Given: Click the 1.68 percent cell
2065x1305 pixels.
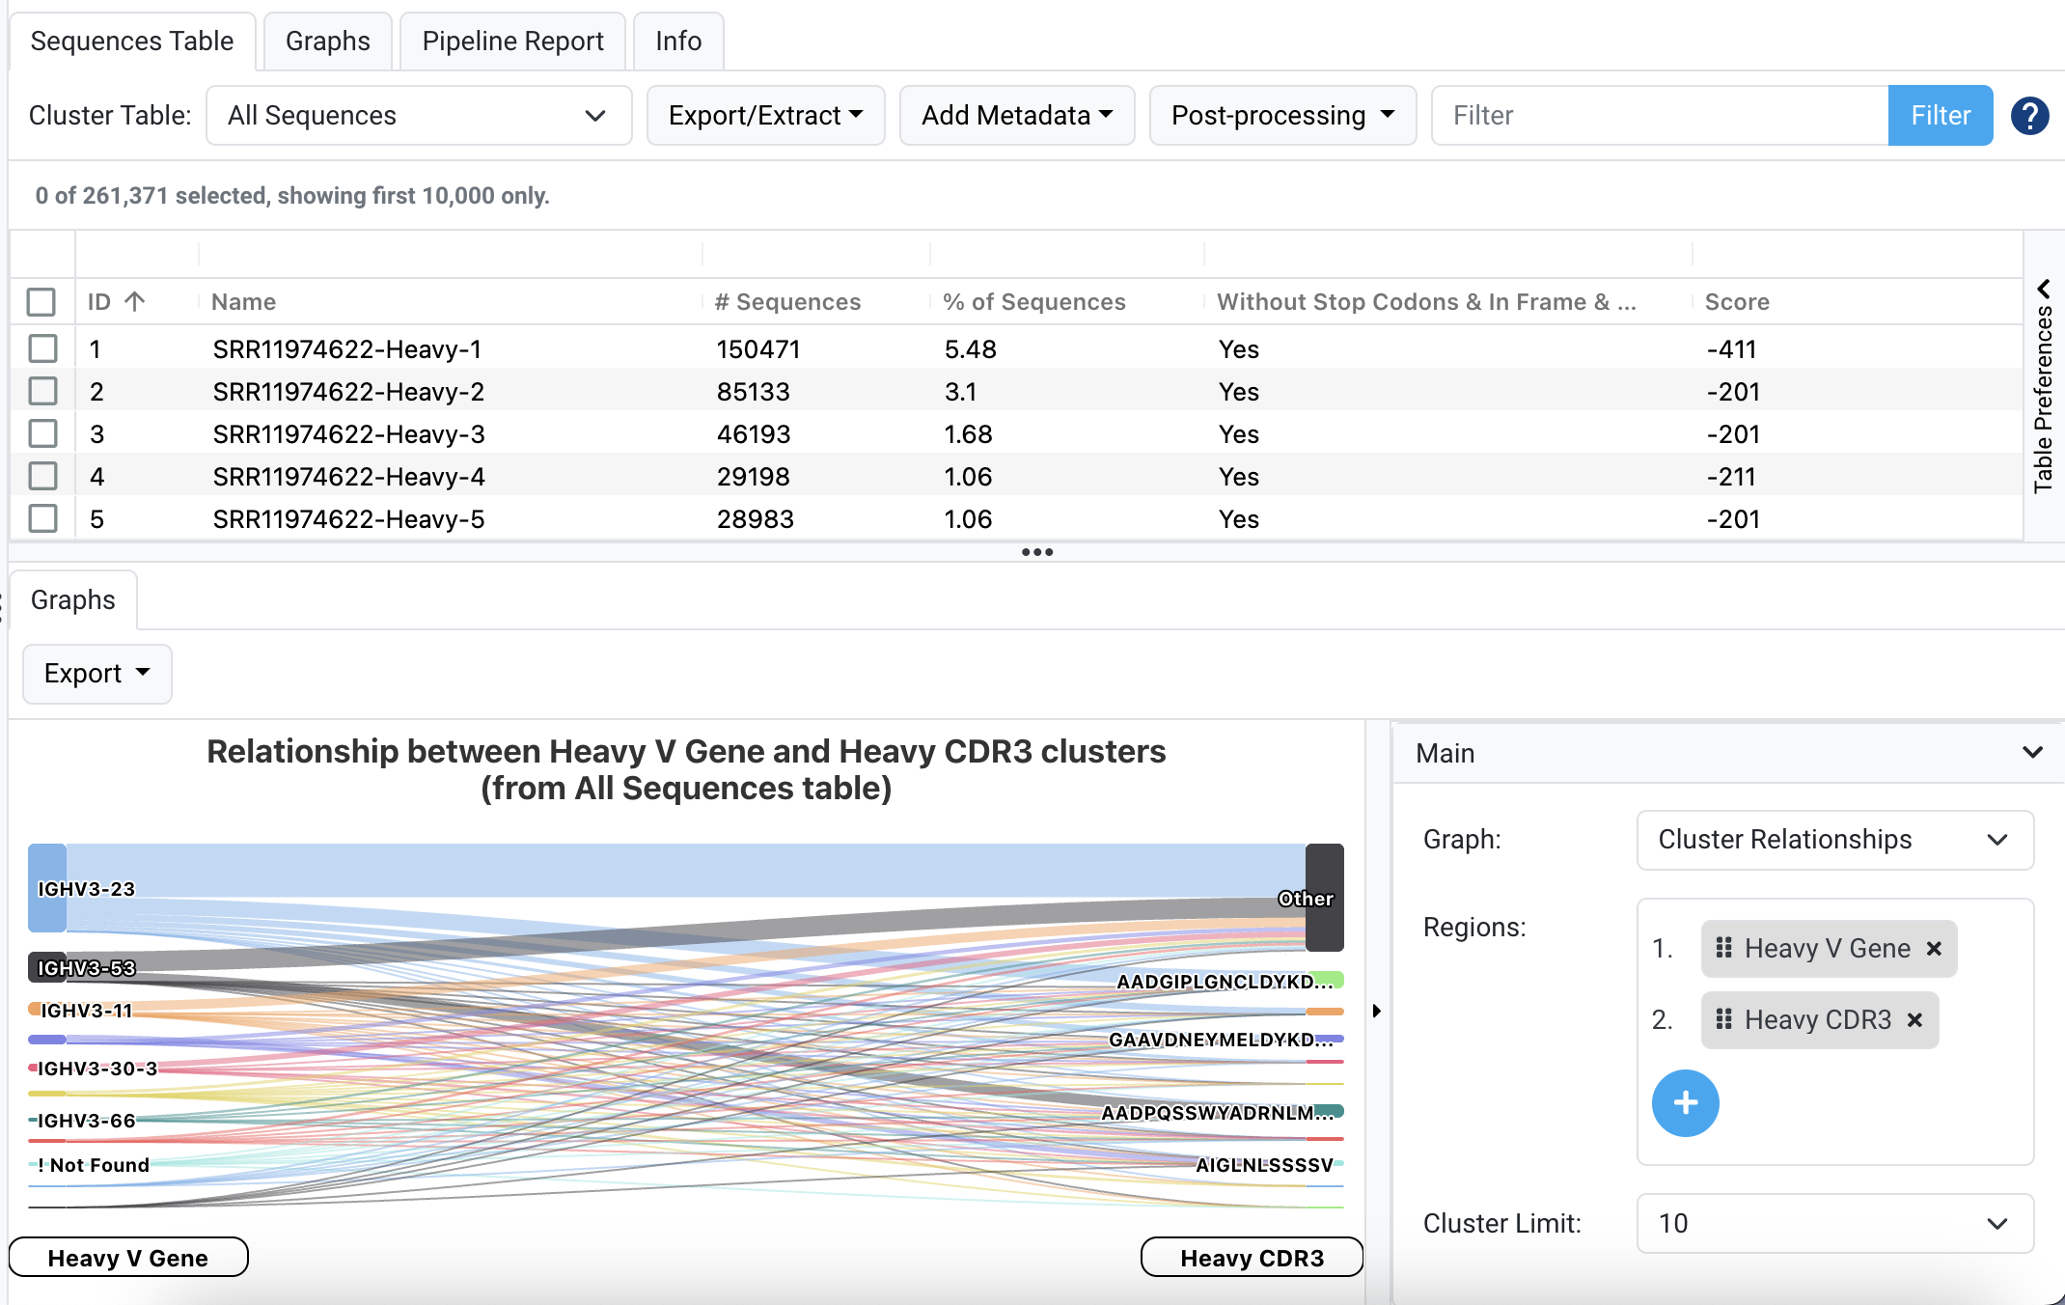Looking at the screenshot, I should 969,434.
